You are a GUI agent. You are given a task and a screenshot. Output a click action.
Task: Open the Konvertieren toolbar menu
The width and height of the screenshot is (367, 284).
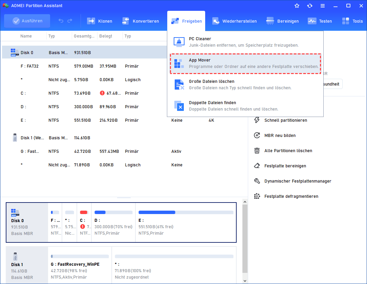tap(141, 21)
